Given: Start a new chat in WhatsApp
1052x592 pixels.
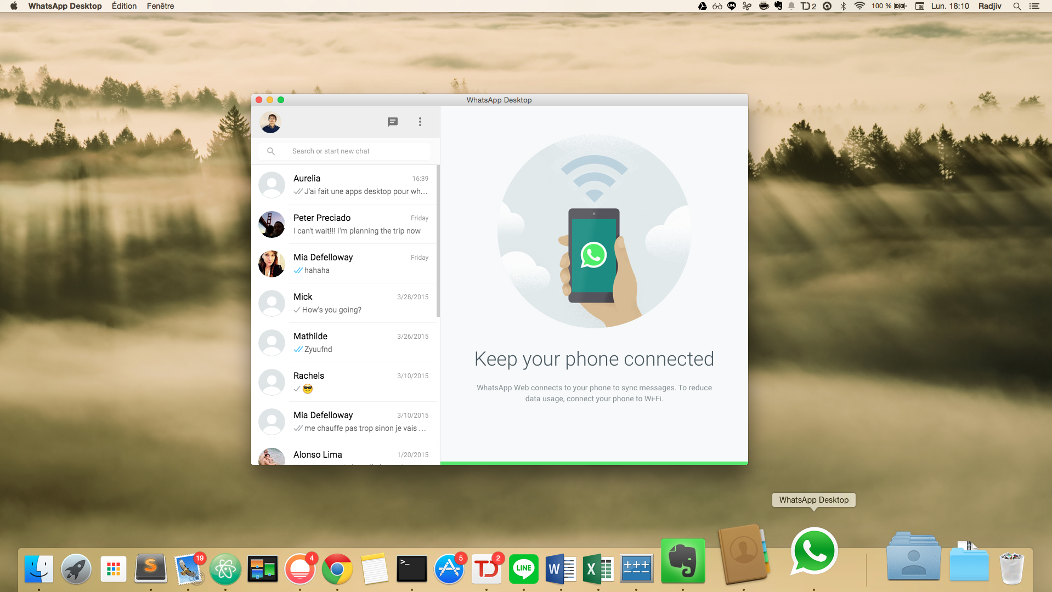Looking at the screenshot, I should point(393,122).
